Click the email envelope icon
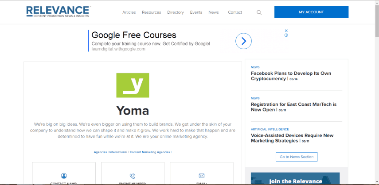 click(x=202, y=175)
